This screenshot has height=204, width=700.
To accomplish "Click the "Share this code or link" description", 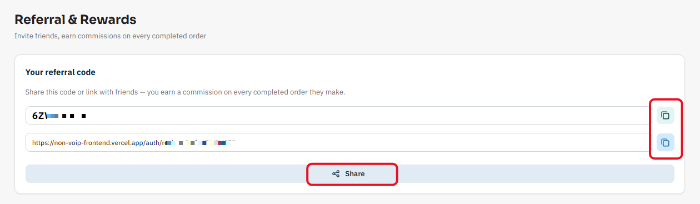I will click(186, 92).
